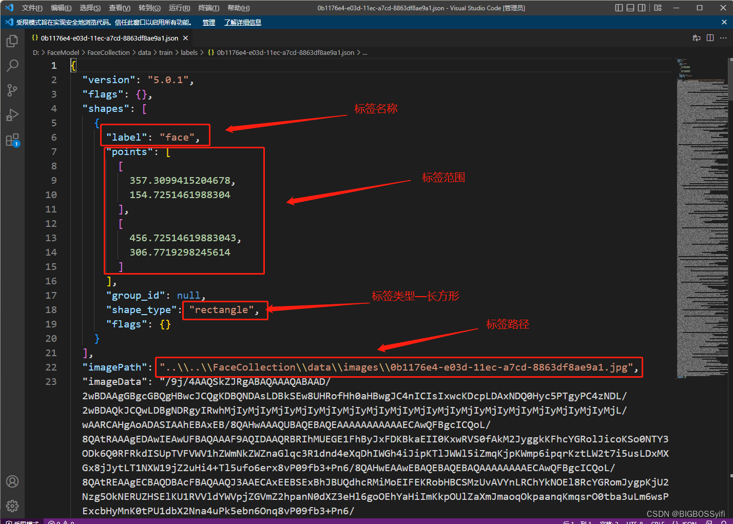Click the "shapes": [ line
Image resolution: width=733 pixels, height=524 pixels.
click(114, 109)
